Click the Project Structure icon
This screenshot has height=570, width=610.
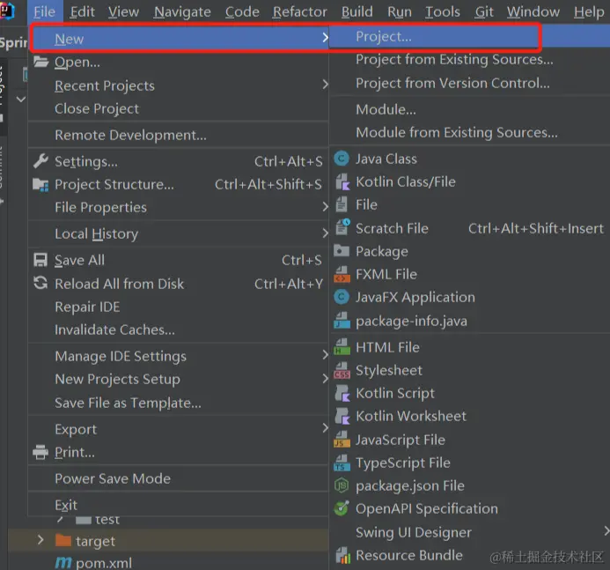tap(40, 184)
